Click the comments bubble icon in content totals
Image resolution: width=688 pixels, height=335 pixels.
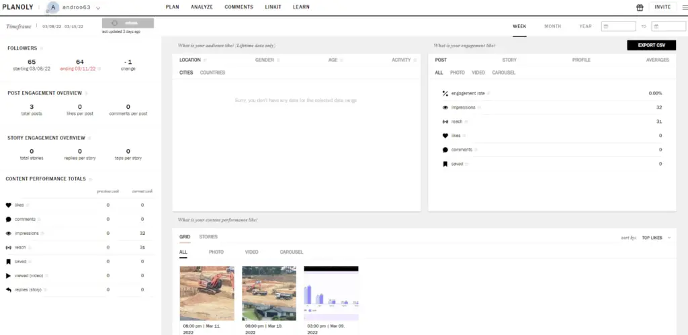tap(9, 219)
